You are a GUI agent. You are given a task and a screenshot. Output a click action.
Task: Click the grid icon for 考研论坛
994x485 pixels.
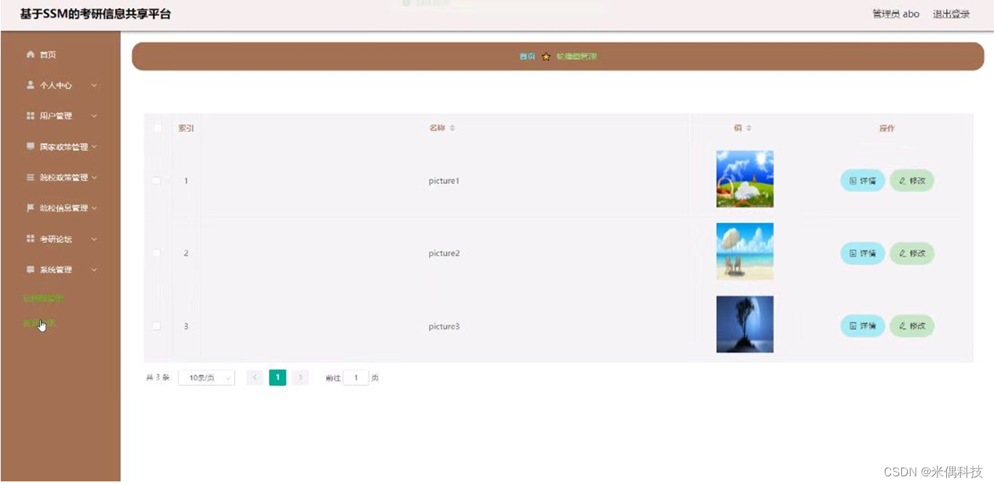[30, 239]
